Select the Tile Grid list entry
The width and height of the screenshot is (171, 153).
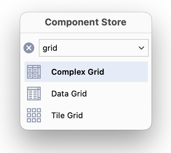[x=86, y=115]
